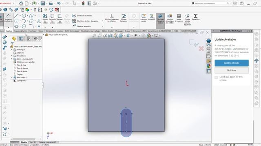261x146 pixels.
Task: Select the Corner Rectangle sketch tool
Action: pos(16,21)
